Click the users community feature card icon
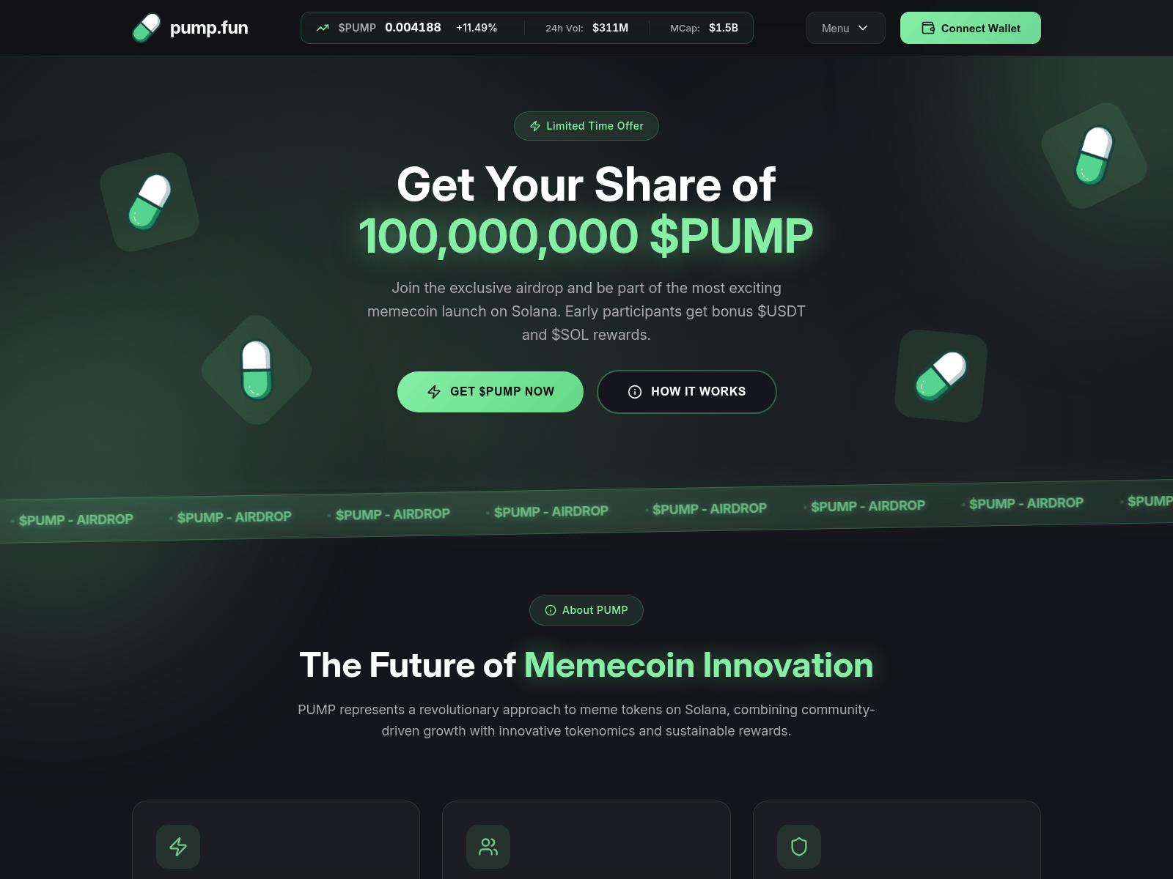This screenshot has width=1173, height=879. [488, 847]
